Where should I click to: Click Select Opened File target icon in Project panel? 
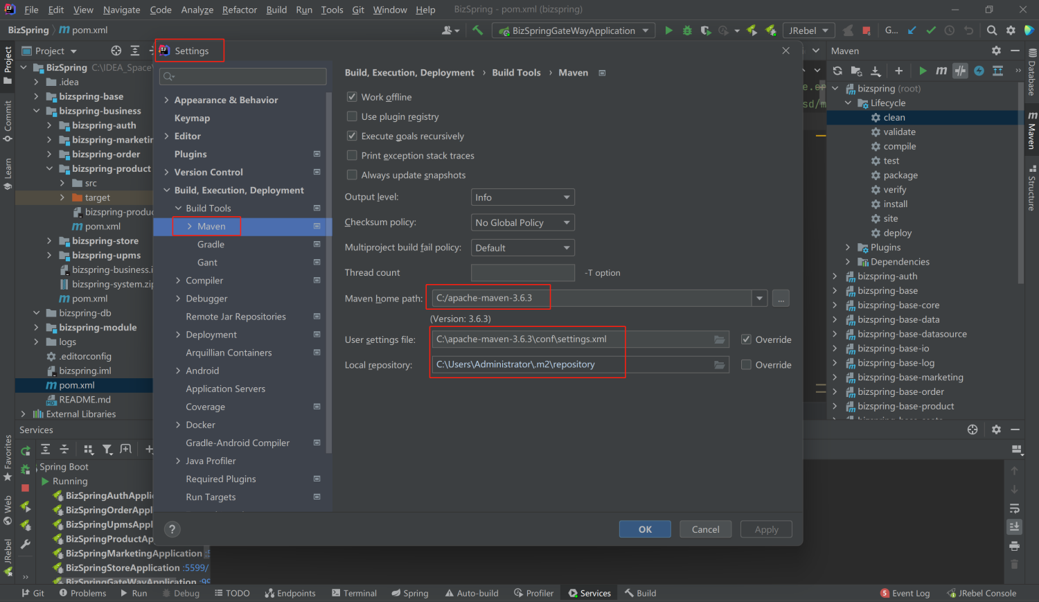[x=116, y=51]
